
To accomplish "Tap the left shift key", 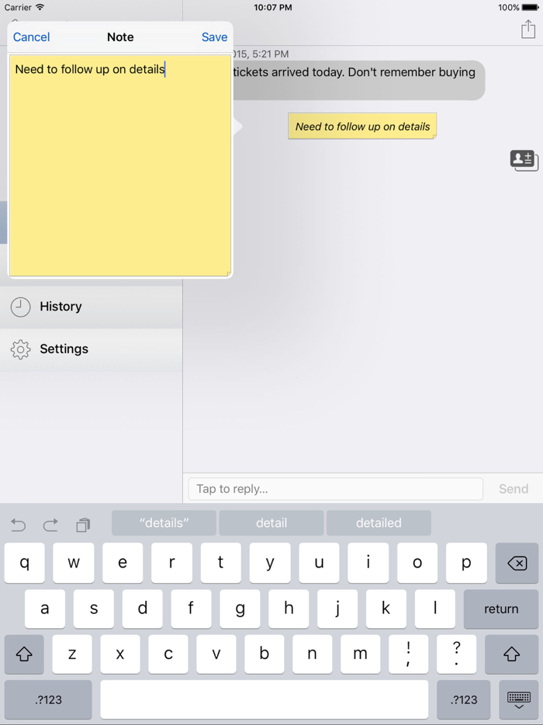I will tap(24, 654).
